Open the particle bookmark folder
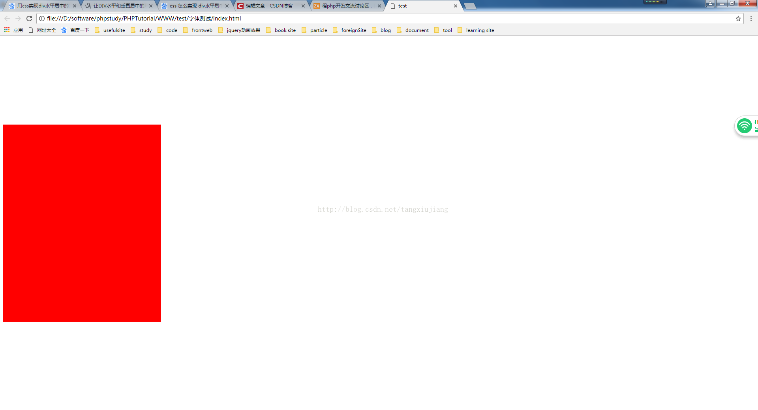The width and height of the screenshot is (758, 410). (x=314, y=30)
